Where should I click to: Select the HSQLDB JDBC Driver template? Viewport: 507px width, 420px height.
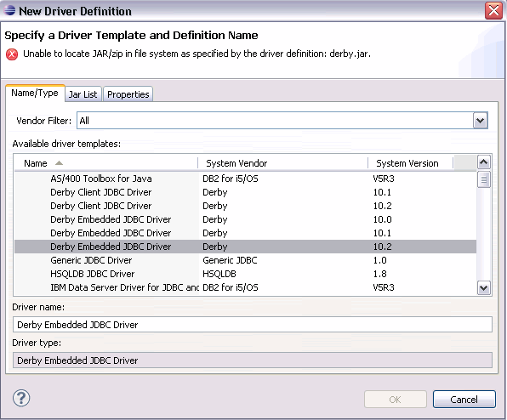point(245,274)
